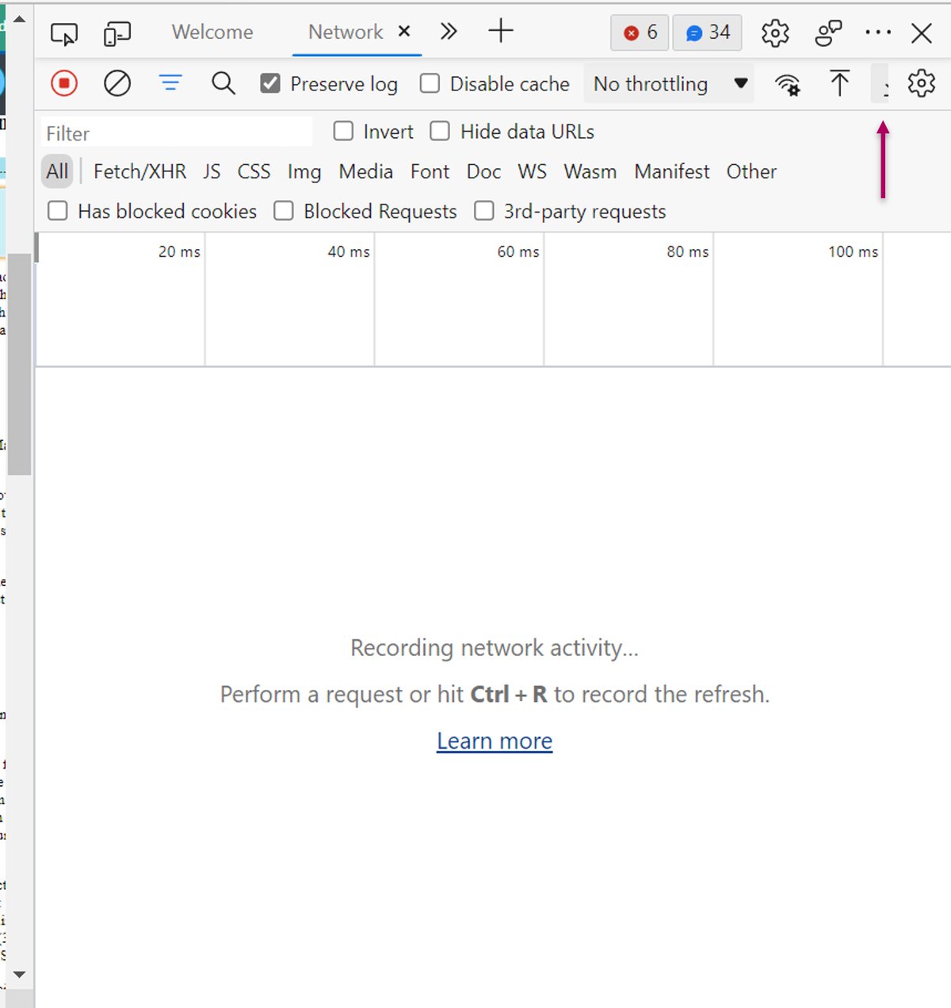This screenshot has width=951, height=1008.
Task: Open network search magnifier
Action: point(223,83)
